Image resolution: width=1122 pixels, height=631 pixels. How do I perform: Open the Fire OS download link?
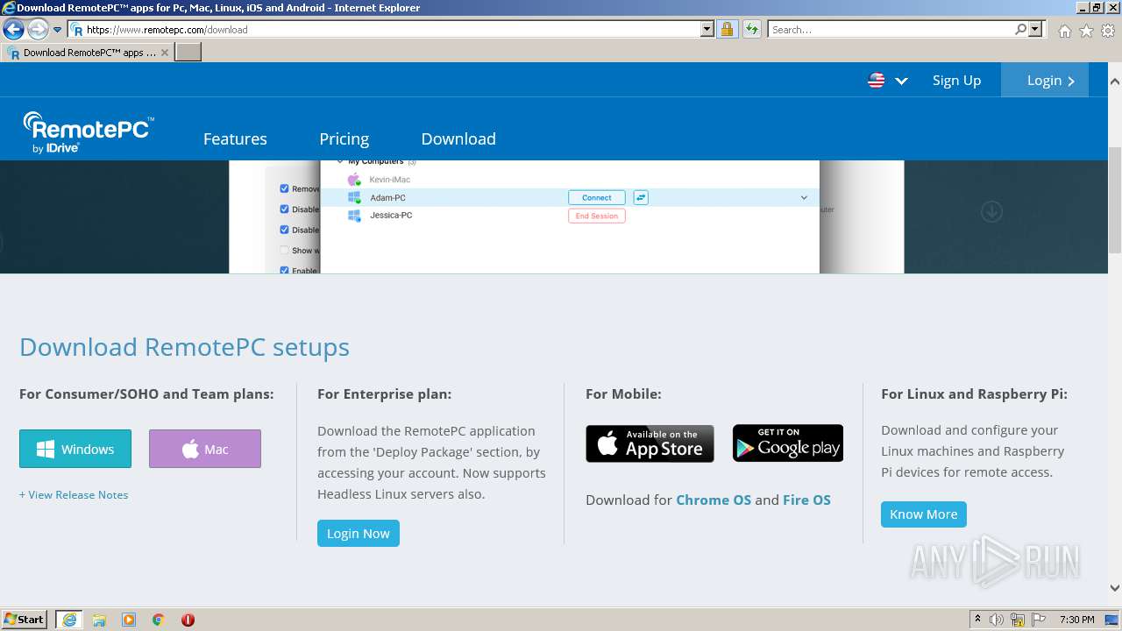(806, 500)
